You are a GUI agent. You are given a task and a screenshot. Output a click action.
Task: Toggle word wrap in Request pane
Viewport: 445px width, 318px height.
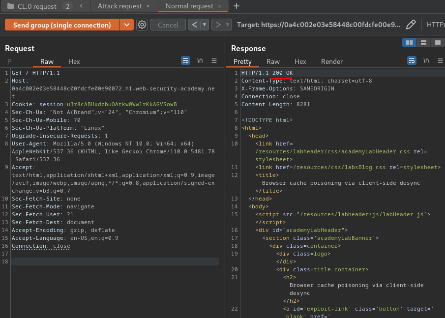pos(185,60)
